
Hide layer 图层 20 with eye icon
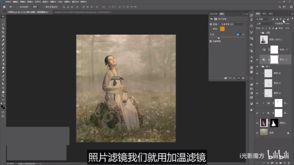pyautogui.click(x=257, y=74)
